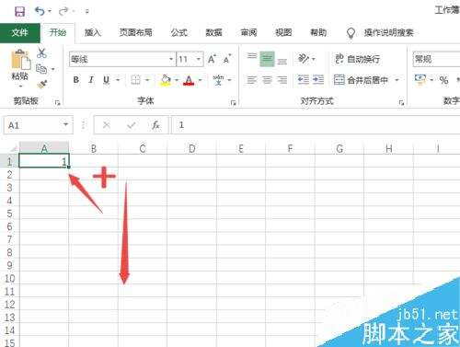Open the 视图 tab

pyautogui.click(x=283, y=32)
